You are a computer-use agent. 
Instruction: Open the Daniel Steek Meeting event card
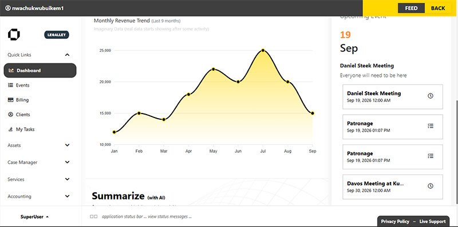(393, 97)
